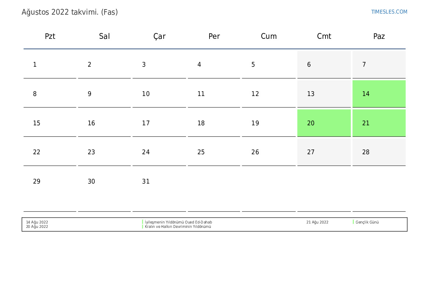The image size is (429, 303).
Task: Select the Paz weekday header
Action: [x=379, y=36]
